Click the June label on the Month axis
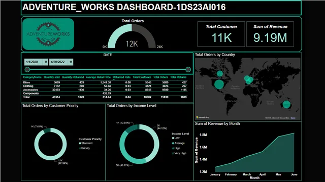This screenshot has height=182, width=325. coord(294,174)
